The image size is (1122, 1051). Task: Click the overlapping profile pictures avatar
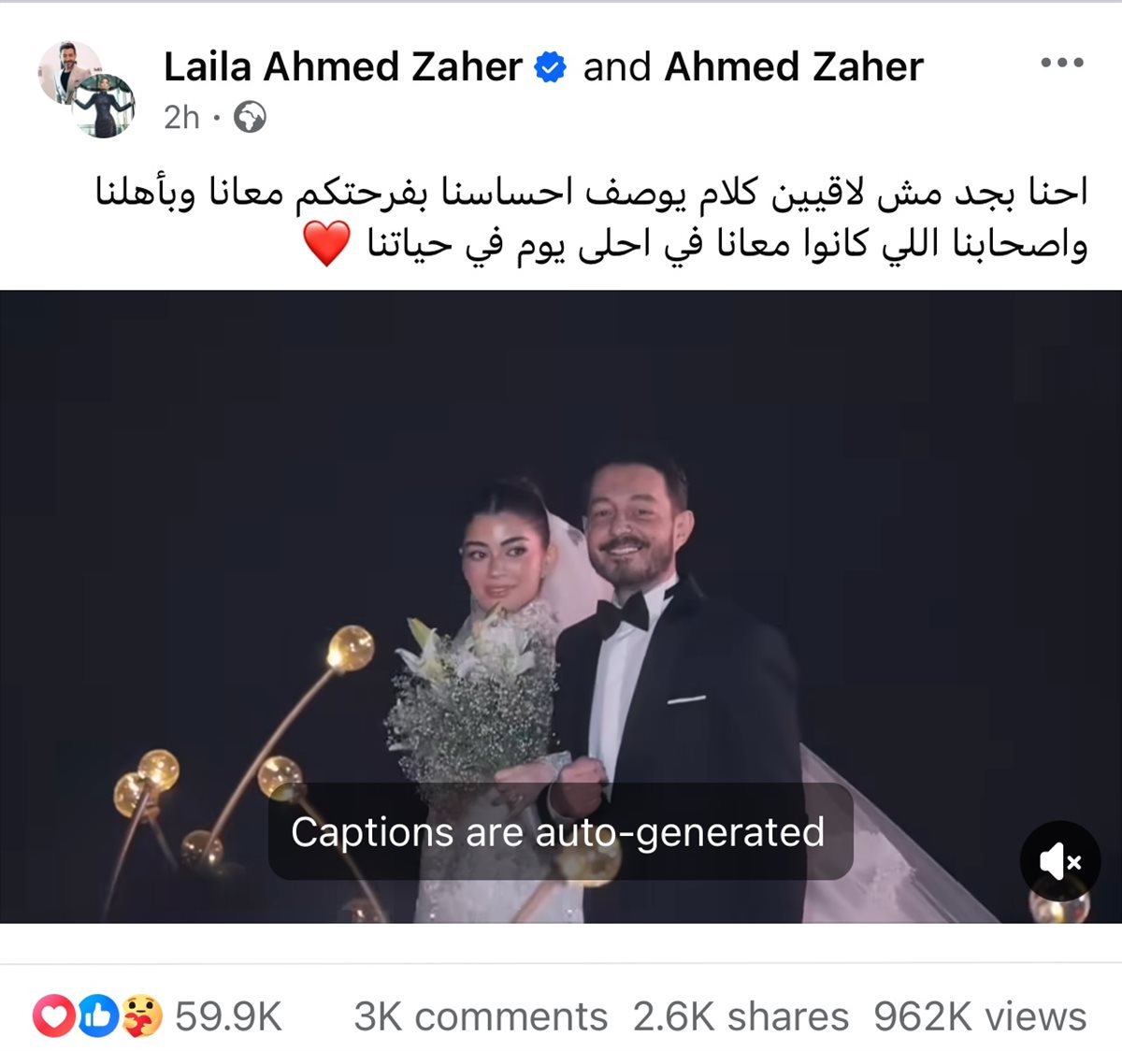tap(87, 89)
